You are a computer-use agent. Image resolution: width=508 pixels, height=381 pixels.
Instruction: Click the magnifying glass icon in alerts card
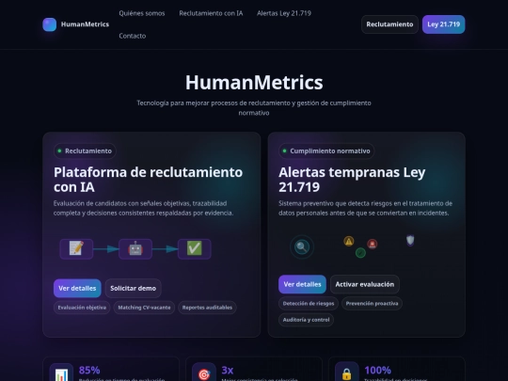[x=302, y=247]
